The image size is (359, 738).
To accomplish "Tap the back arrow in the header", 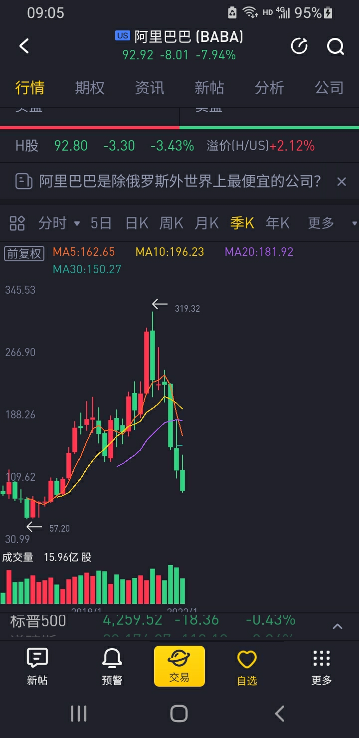I will [24, 46].
